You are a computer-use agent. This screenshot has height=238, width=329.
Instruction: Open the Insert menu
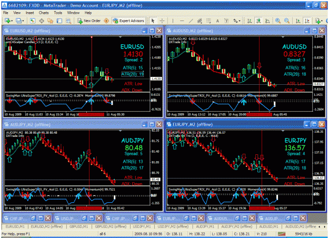coord(29,13)
